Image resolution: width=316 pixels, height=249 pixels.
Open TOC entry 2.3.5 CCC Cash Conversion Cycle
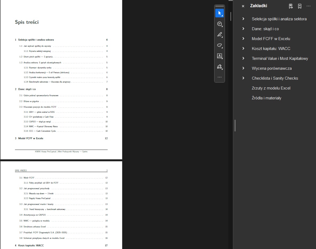click(x=65, y=131)
